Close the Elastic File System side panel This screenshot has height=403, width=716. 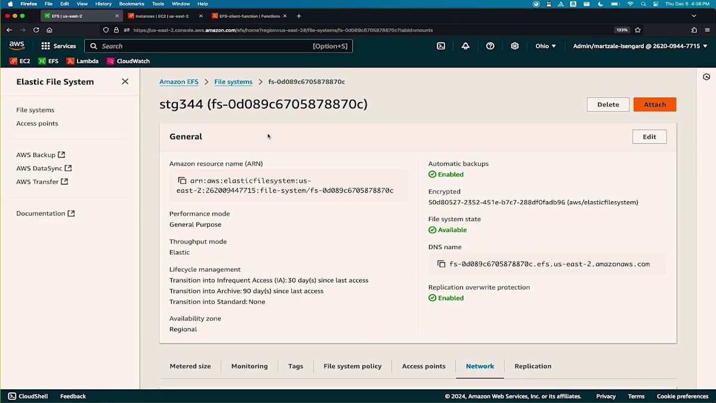coord(125,81)
